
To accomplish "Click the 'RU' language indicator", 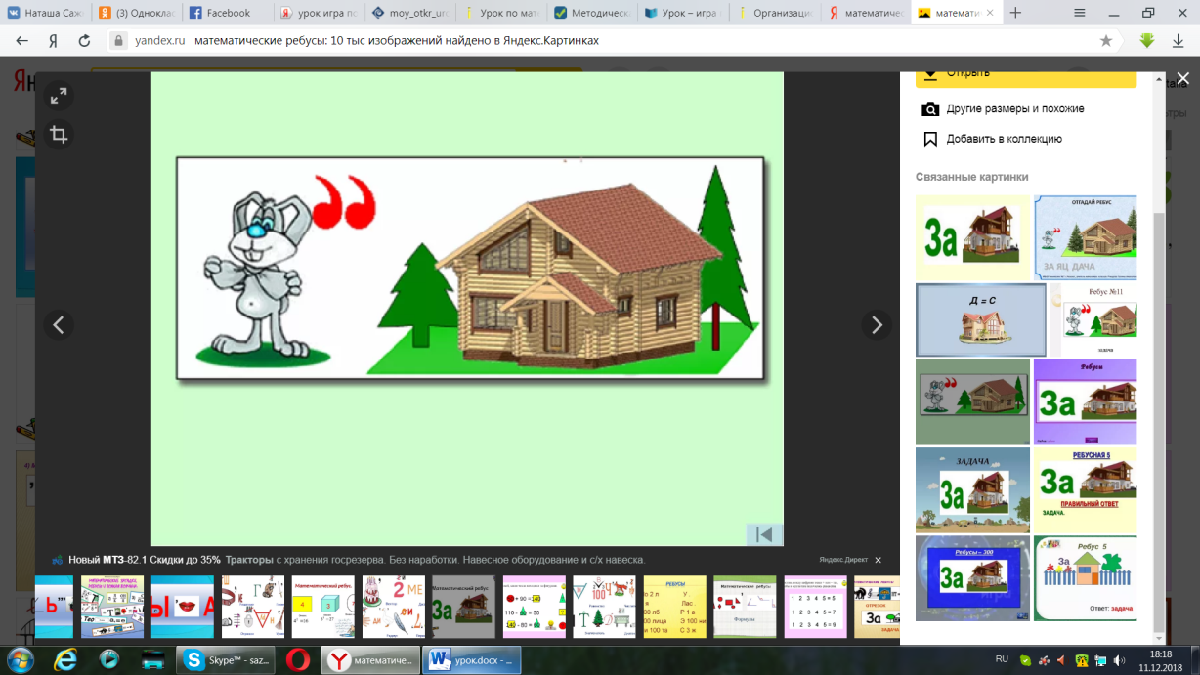I will point(1002,659).
